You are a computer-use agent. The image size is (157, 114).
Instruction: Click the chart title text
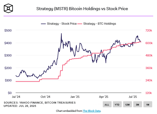pos(82,9)
